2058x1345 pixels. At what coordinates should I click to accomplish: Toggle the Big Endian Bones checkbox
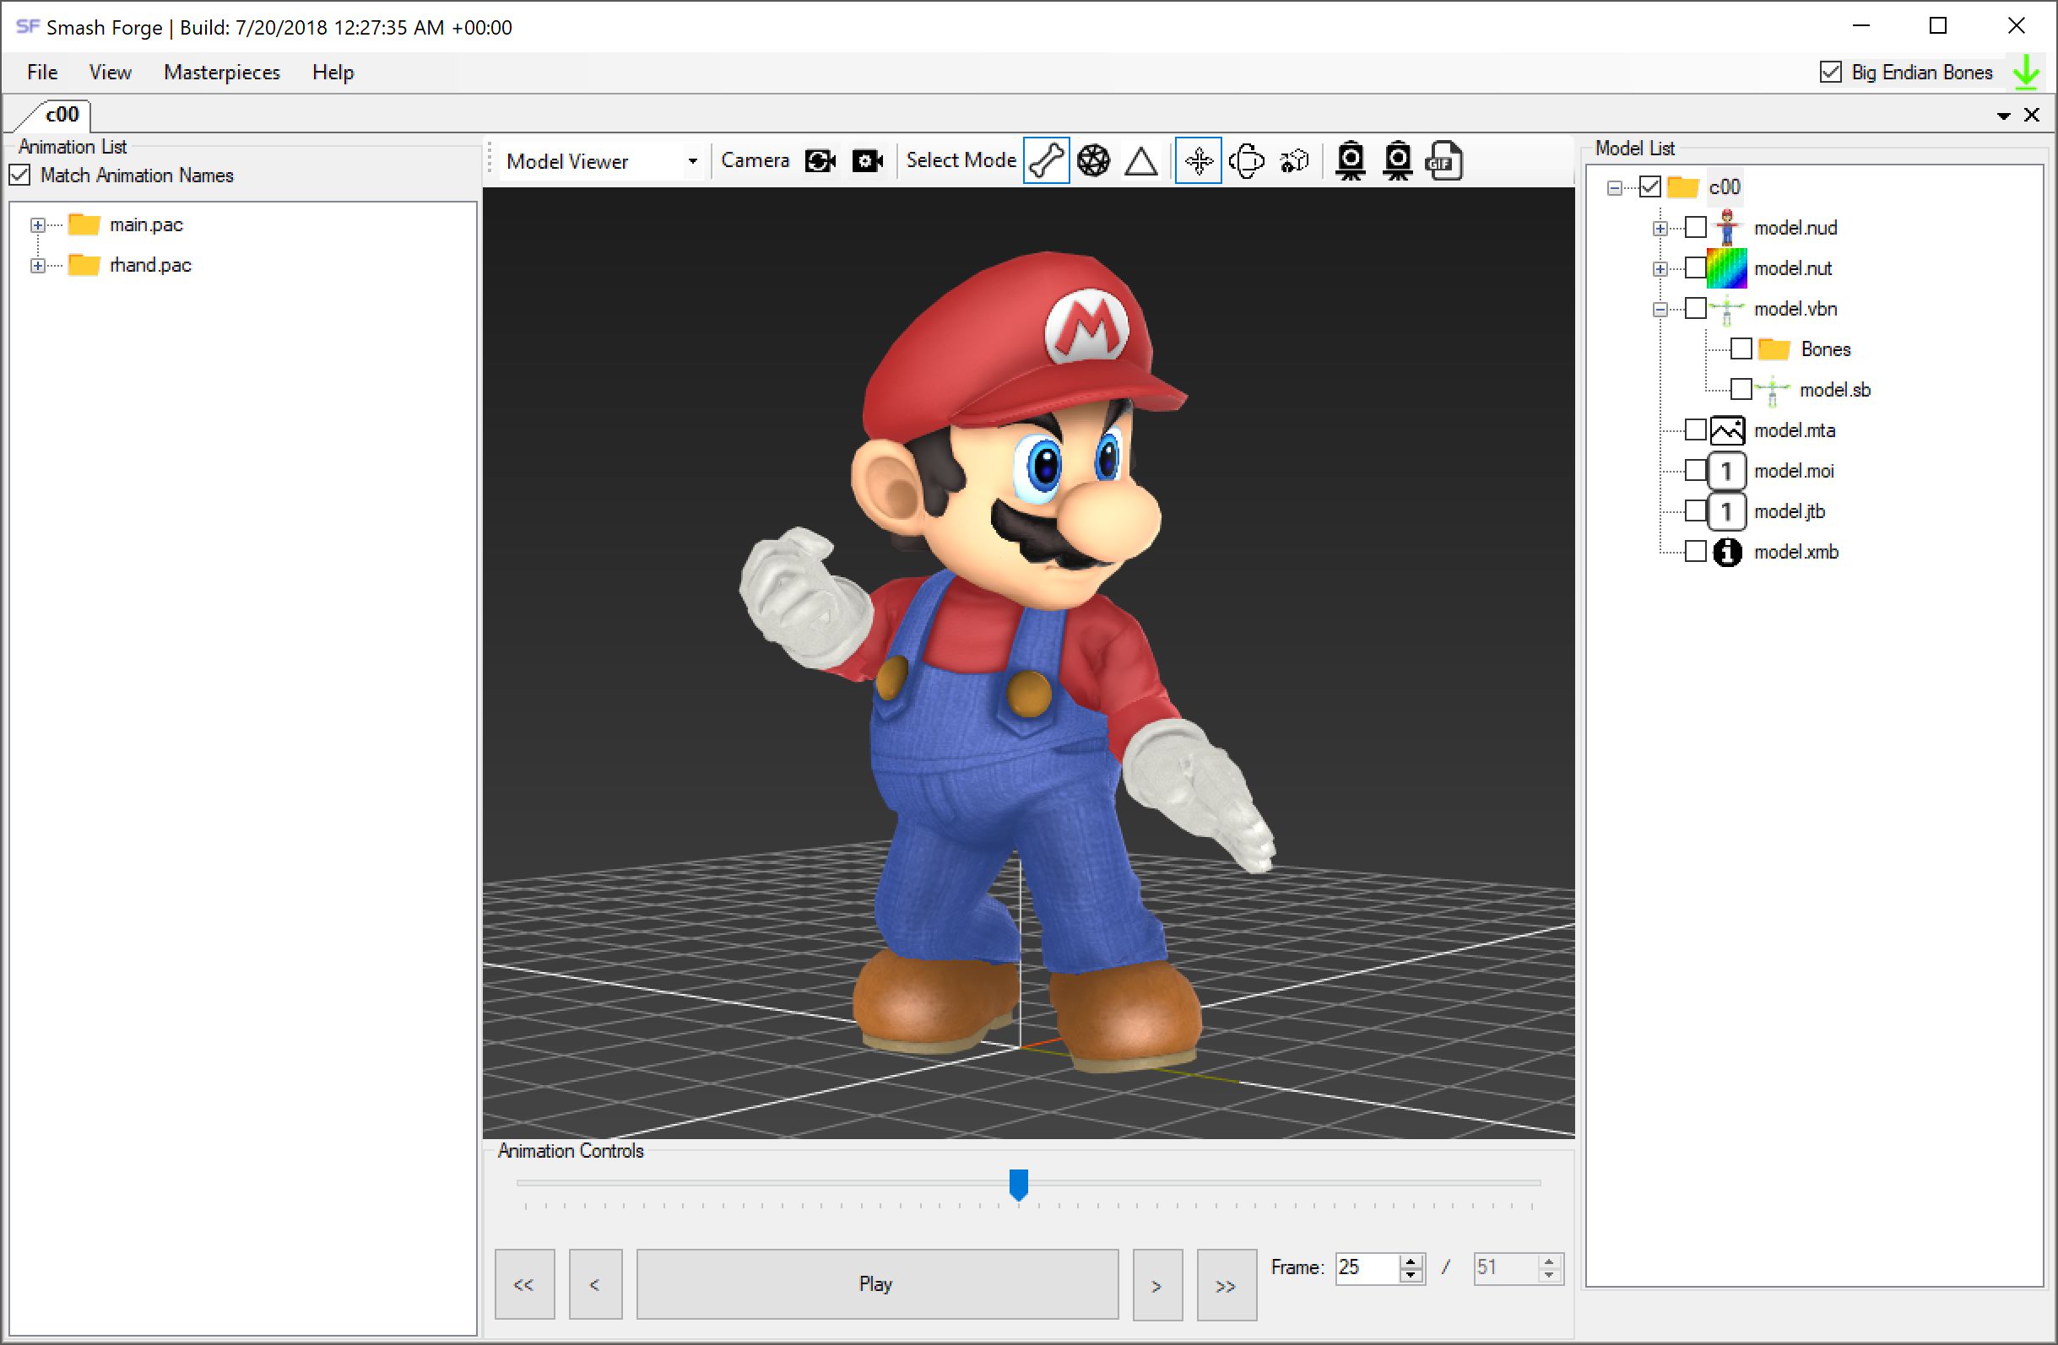coord(1831,72)
